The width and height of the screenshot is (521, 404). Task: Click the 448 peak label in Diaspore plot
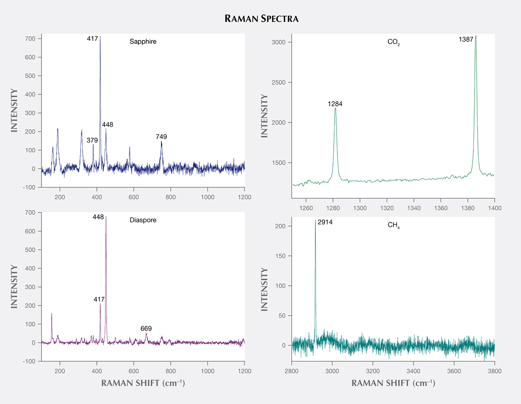click(x=98, y=217)
